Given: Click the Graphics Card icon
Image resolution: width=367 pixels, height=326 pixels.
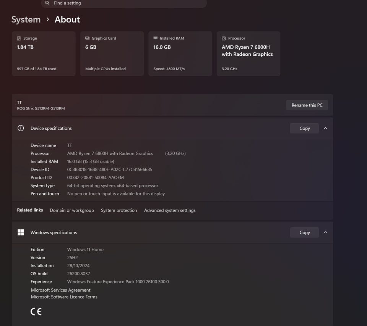Looking at the screenshot, I should (x=87, y=38).
